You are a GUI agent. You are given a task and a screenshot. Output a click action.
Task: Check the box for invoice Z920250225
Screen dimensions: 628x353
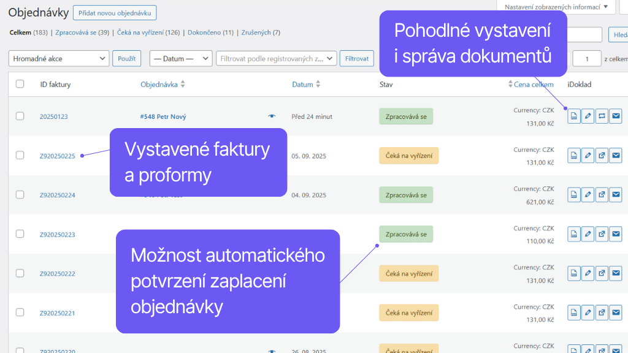[20, 156]
